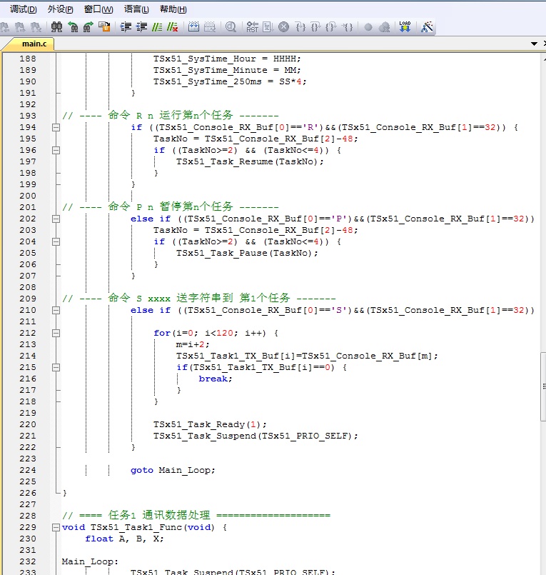Collapse TSx51_Task1_Func fold at line 229

point(56,527)
